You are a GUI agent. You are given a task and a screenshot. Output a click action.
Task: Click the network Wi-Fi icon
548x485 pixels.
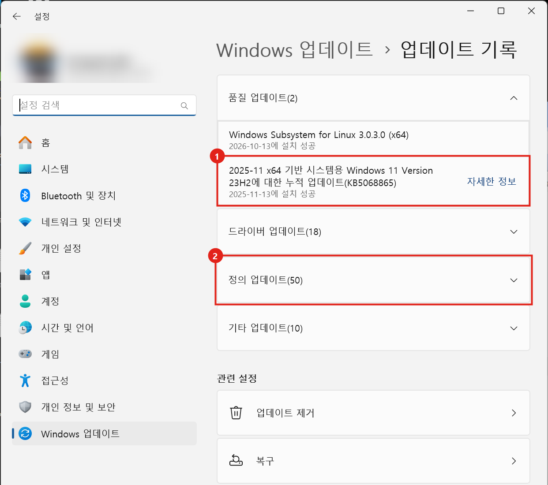tap(25, 222)
